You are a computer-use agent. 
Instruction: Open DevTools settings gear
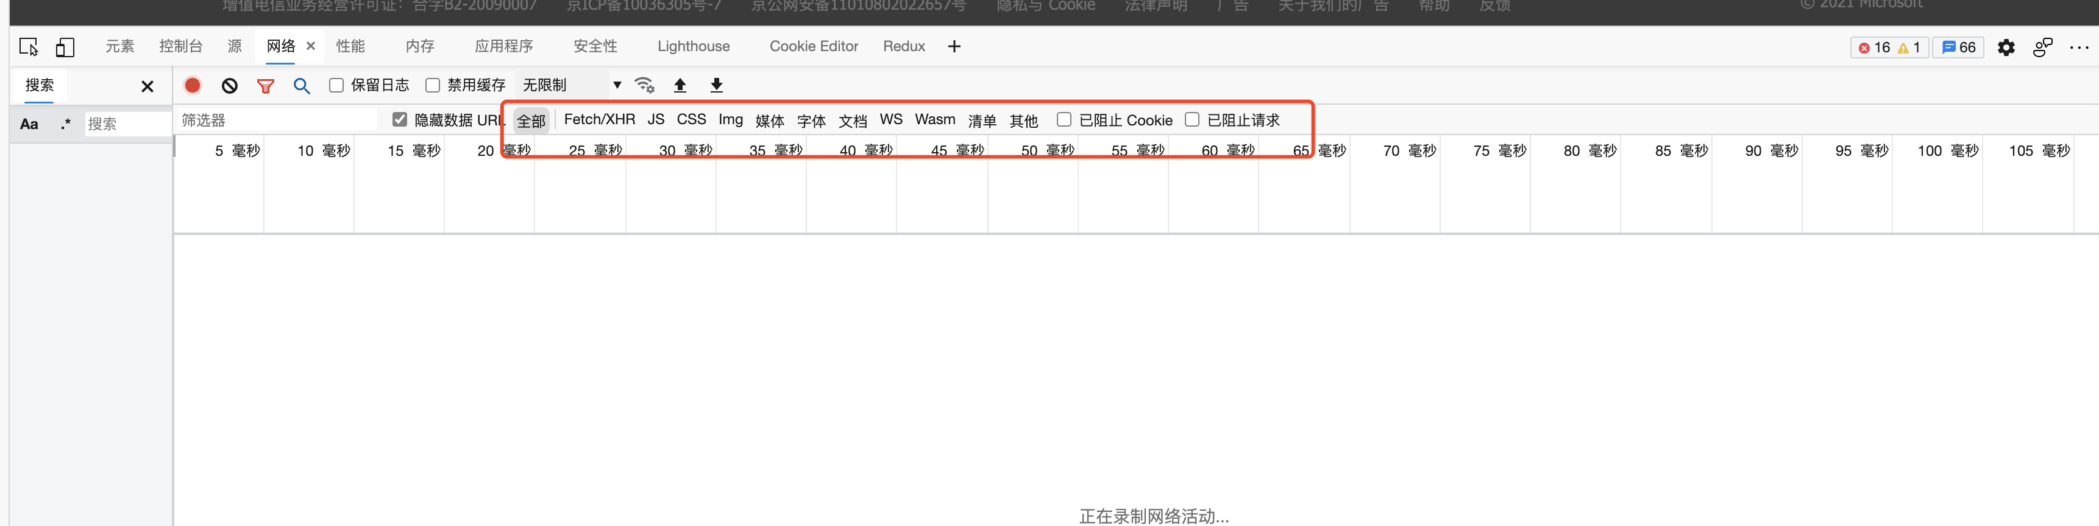click(2006, 47)
